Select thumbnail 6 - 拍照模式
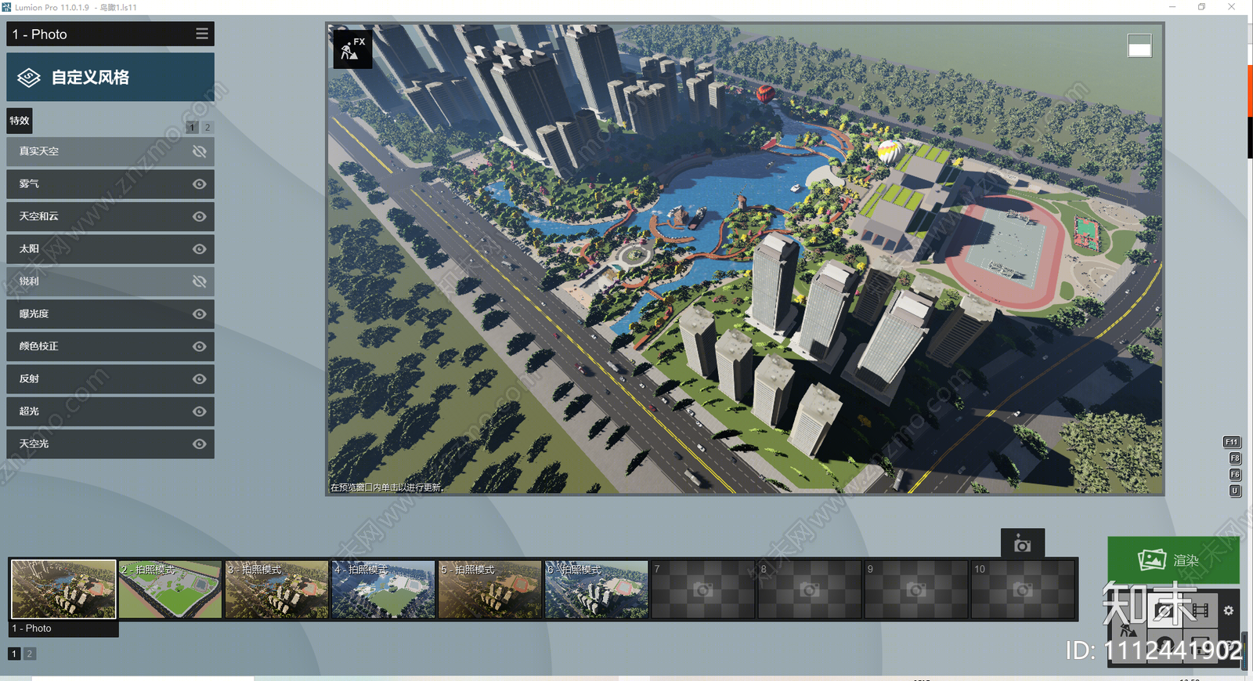The image size is (1253, 681). pos(596,589)
